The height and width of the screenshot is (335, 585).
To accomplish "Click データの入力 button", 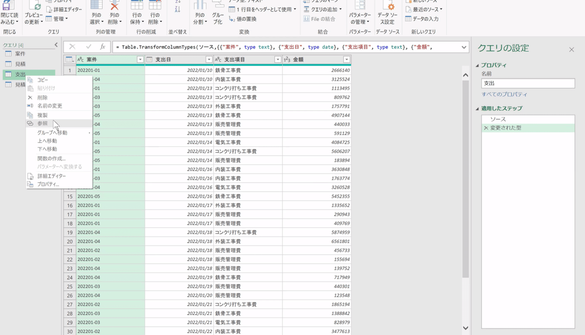I will pyautogui.click(x=422, y=19).
